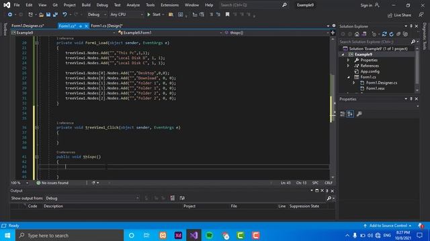Viewport: 430px width, 241px height.
Task: Open Adobe XD from the taskbar
Action: 178,235
